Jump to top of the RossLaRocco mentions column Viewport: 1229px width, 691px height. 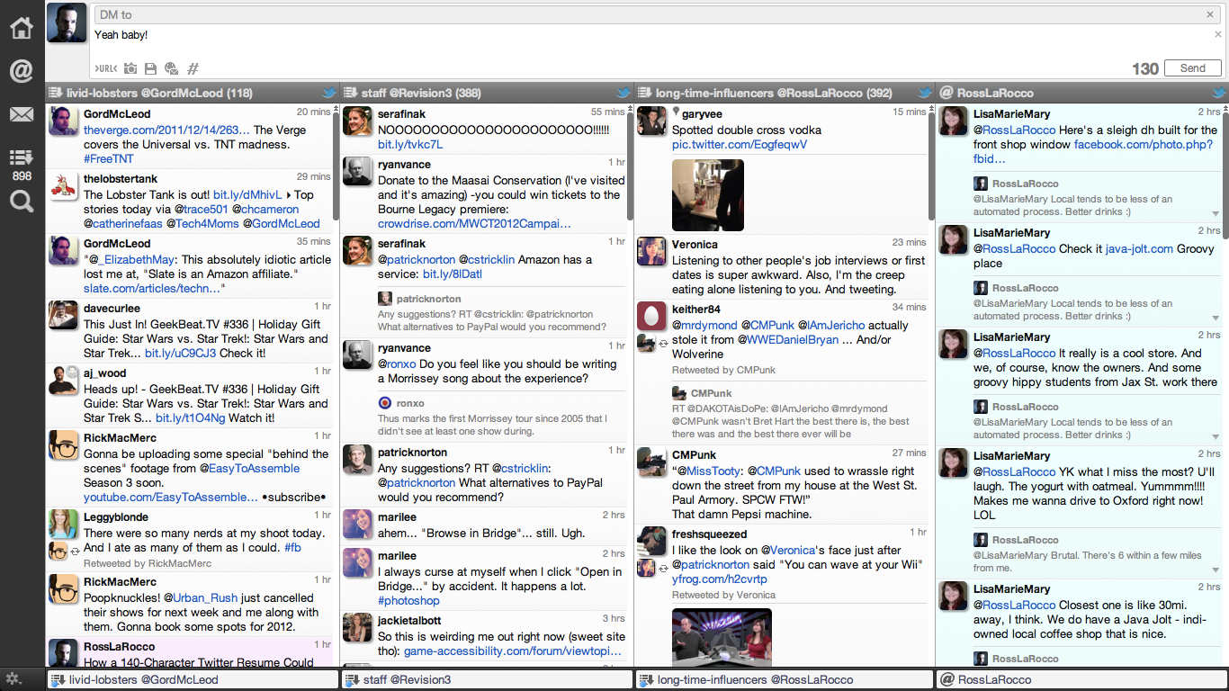pyautogui.click(x=1225, y=108)
